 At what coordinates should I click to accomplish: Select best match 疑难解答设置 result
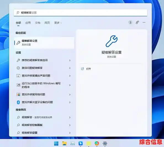click(x=44, y=43)
